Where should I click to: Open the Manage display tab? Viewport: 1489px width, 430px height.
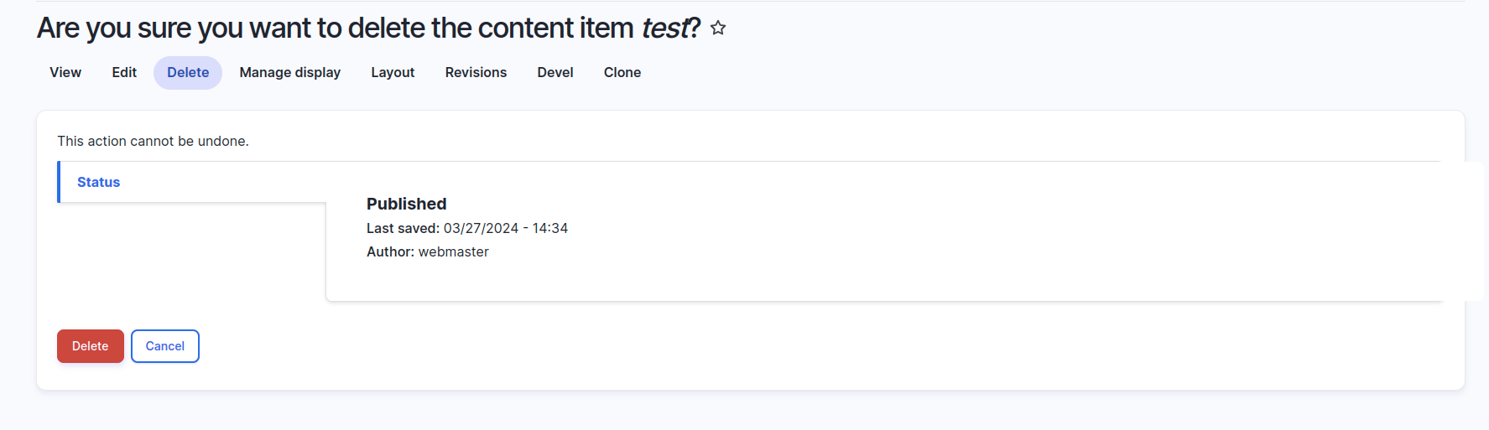coord(289,73)
